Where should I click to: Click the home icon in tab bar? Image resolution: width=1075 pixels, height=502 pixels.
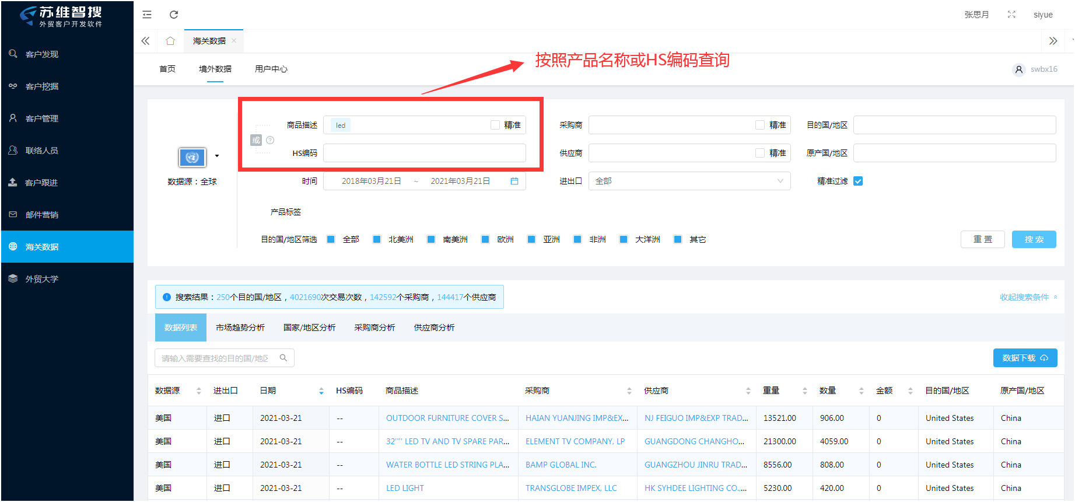click(170, 41)
